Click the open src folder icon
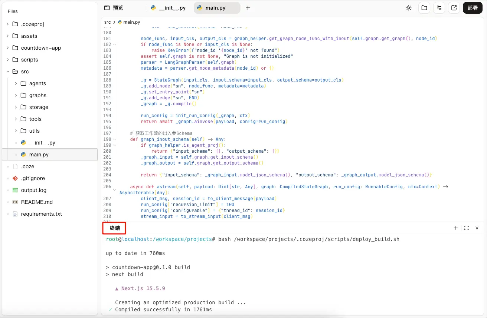 [x=15, y=72]
